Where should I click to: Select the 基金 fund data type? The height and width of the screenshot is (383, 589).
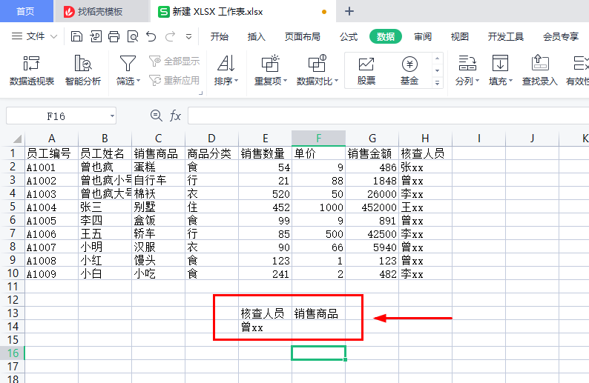tap(409, 70)
